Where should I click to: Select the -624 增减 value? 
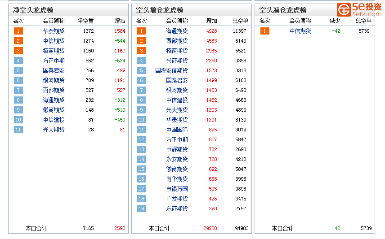[120, 61]
